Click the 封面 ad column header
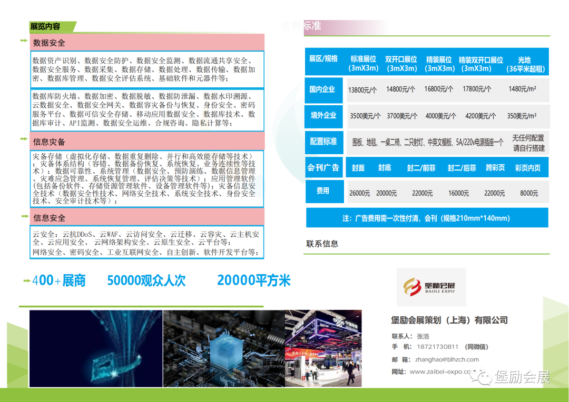The width and height of the screenshot is (569, 402). [358, 168]
